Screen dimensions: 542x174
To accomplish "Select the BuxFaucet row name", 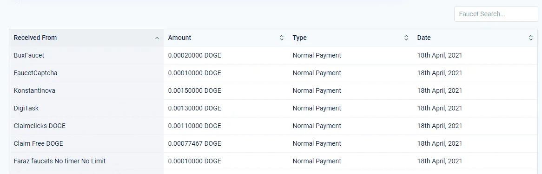I will click(29, 55).
